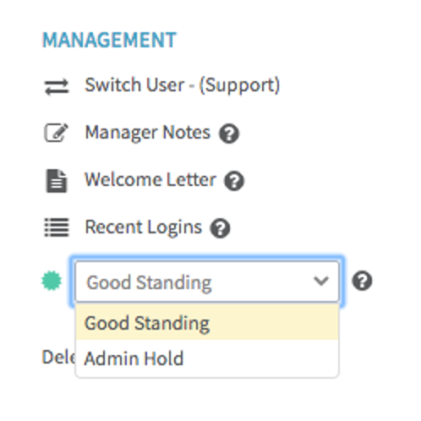Click the MANAGEMENT section heading
421x421 pixels.
[x=109, y=40]
